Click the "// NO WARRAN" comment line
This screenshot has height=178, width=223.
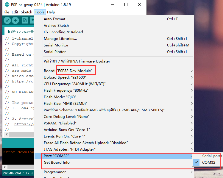pos(19,92)
